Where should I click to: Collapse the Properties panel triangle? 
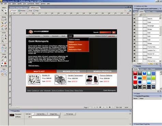click(11, 111)
